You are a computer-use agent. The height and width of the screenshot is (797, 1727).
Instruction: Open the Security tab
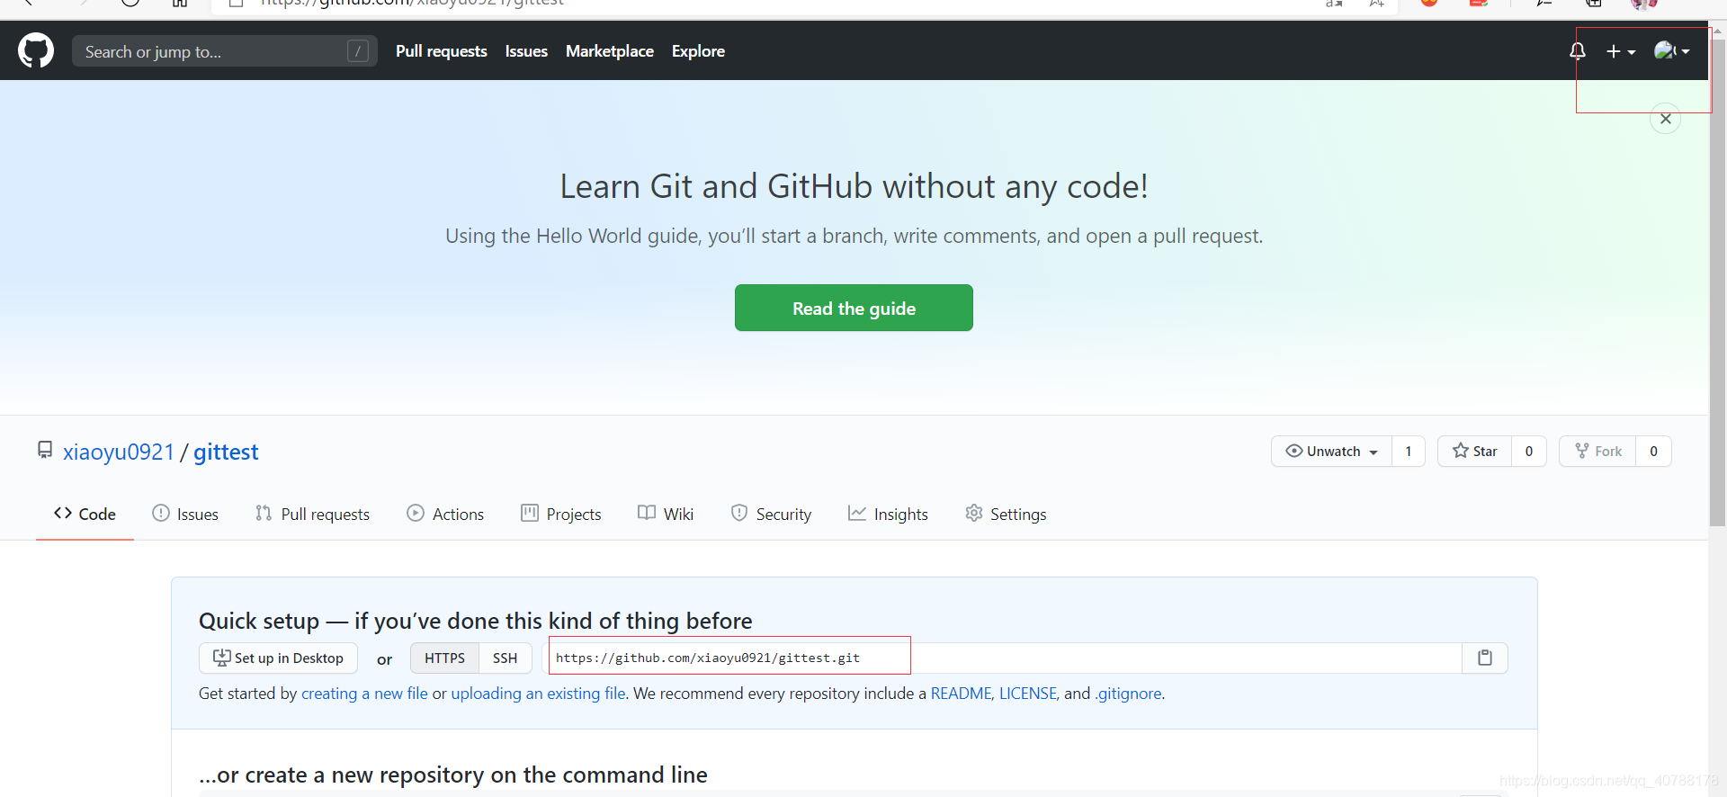pos(771,514)
